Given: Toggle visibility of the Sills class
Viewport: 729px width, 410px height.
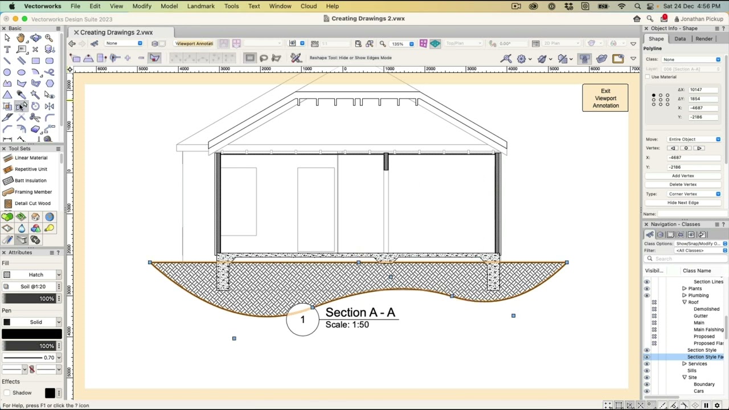Looking at the screenshot, I should click(x=646, y=371).
